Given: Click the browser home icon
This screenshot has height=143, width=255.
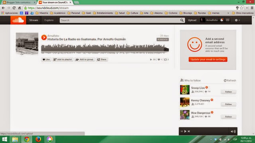Looking at the screenshot, I should (x=20, y=8).
